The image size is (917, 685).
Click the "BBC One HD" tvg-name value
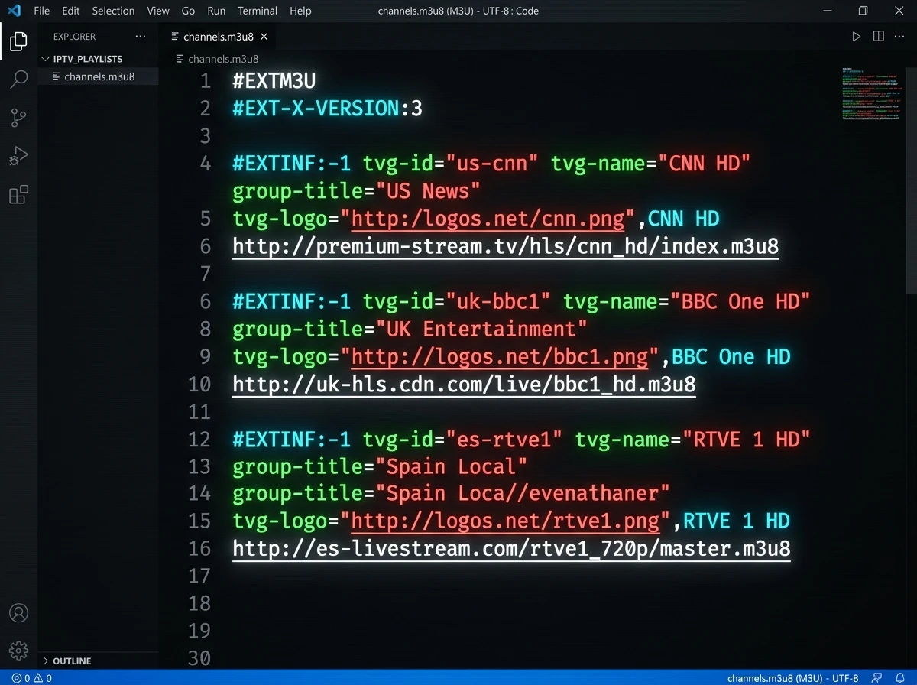pos(740,301)
